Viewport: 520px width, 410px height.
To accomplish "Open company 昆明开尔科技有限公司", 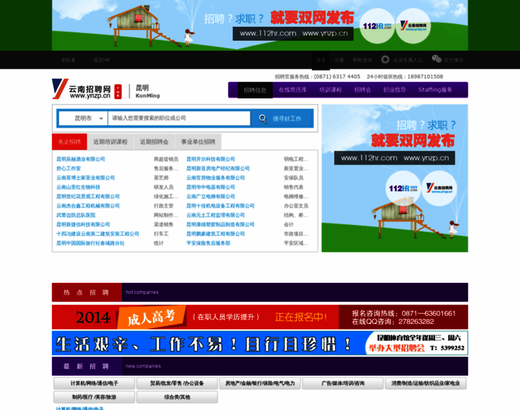I will 211,159.
